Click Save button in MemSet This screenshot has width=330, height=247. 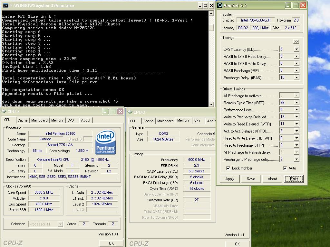tap(251, 179)
